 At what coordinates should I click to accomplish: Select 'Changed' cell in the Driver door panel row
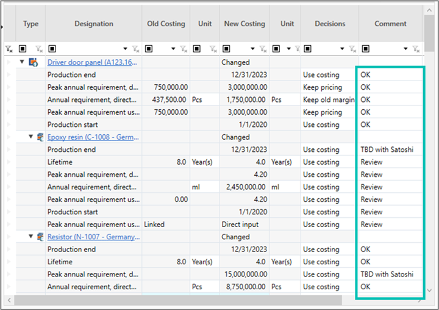point(244,62)
